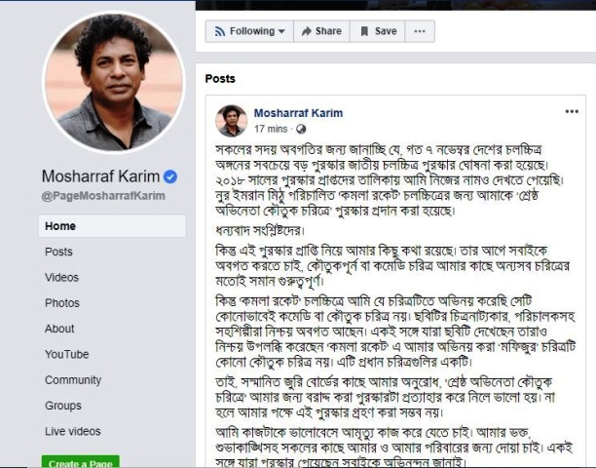Select YouTube in the left sidebar
Viewport: 596px width, 468px height.
tap(66, 354)
